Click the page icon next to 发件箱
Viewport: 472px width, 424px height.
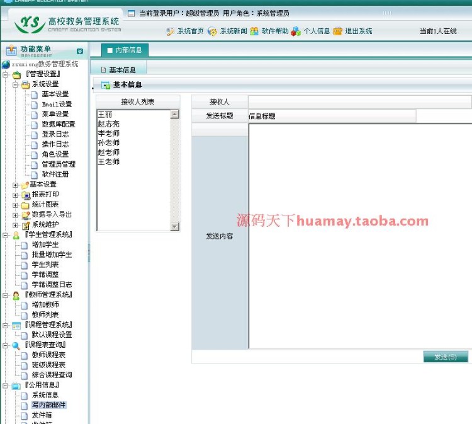(x=25, y=416)
